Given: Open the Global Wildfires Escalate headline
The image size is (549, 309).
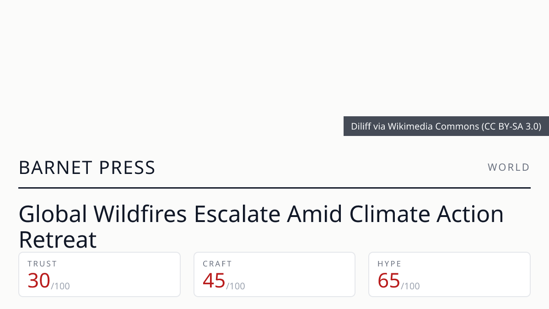Looking at the screenshot, I should [261, 227].
